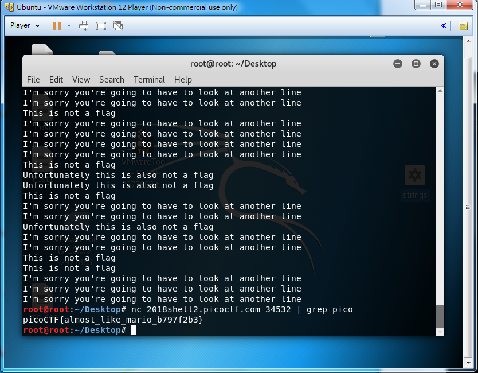
Task: Click the VMware Workstation title bar icon
Action: [9, 7]
